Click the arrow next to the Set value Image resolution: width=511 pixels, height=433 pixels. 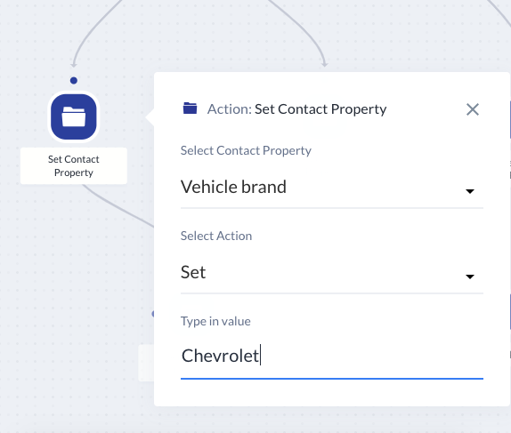click(470, 277)
